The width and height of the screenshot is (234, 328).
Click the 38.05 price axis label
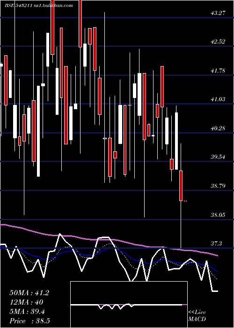pyautogui.click(x=218, y=215)
